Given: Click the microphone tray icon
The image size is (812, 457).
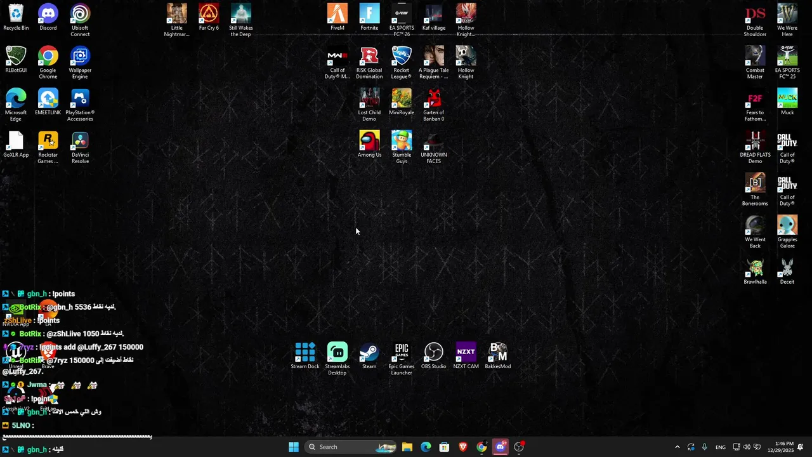Looking at the screenshot, I should 704,447.
